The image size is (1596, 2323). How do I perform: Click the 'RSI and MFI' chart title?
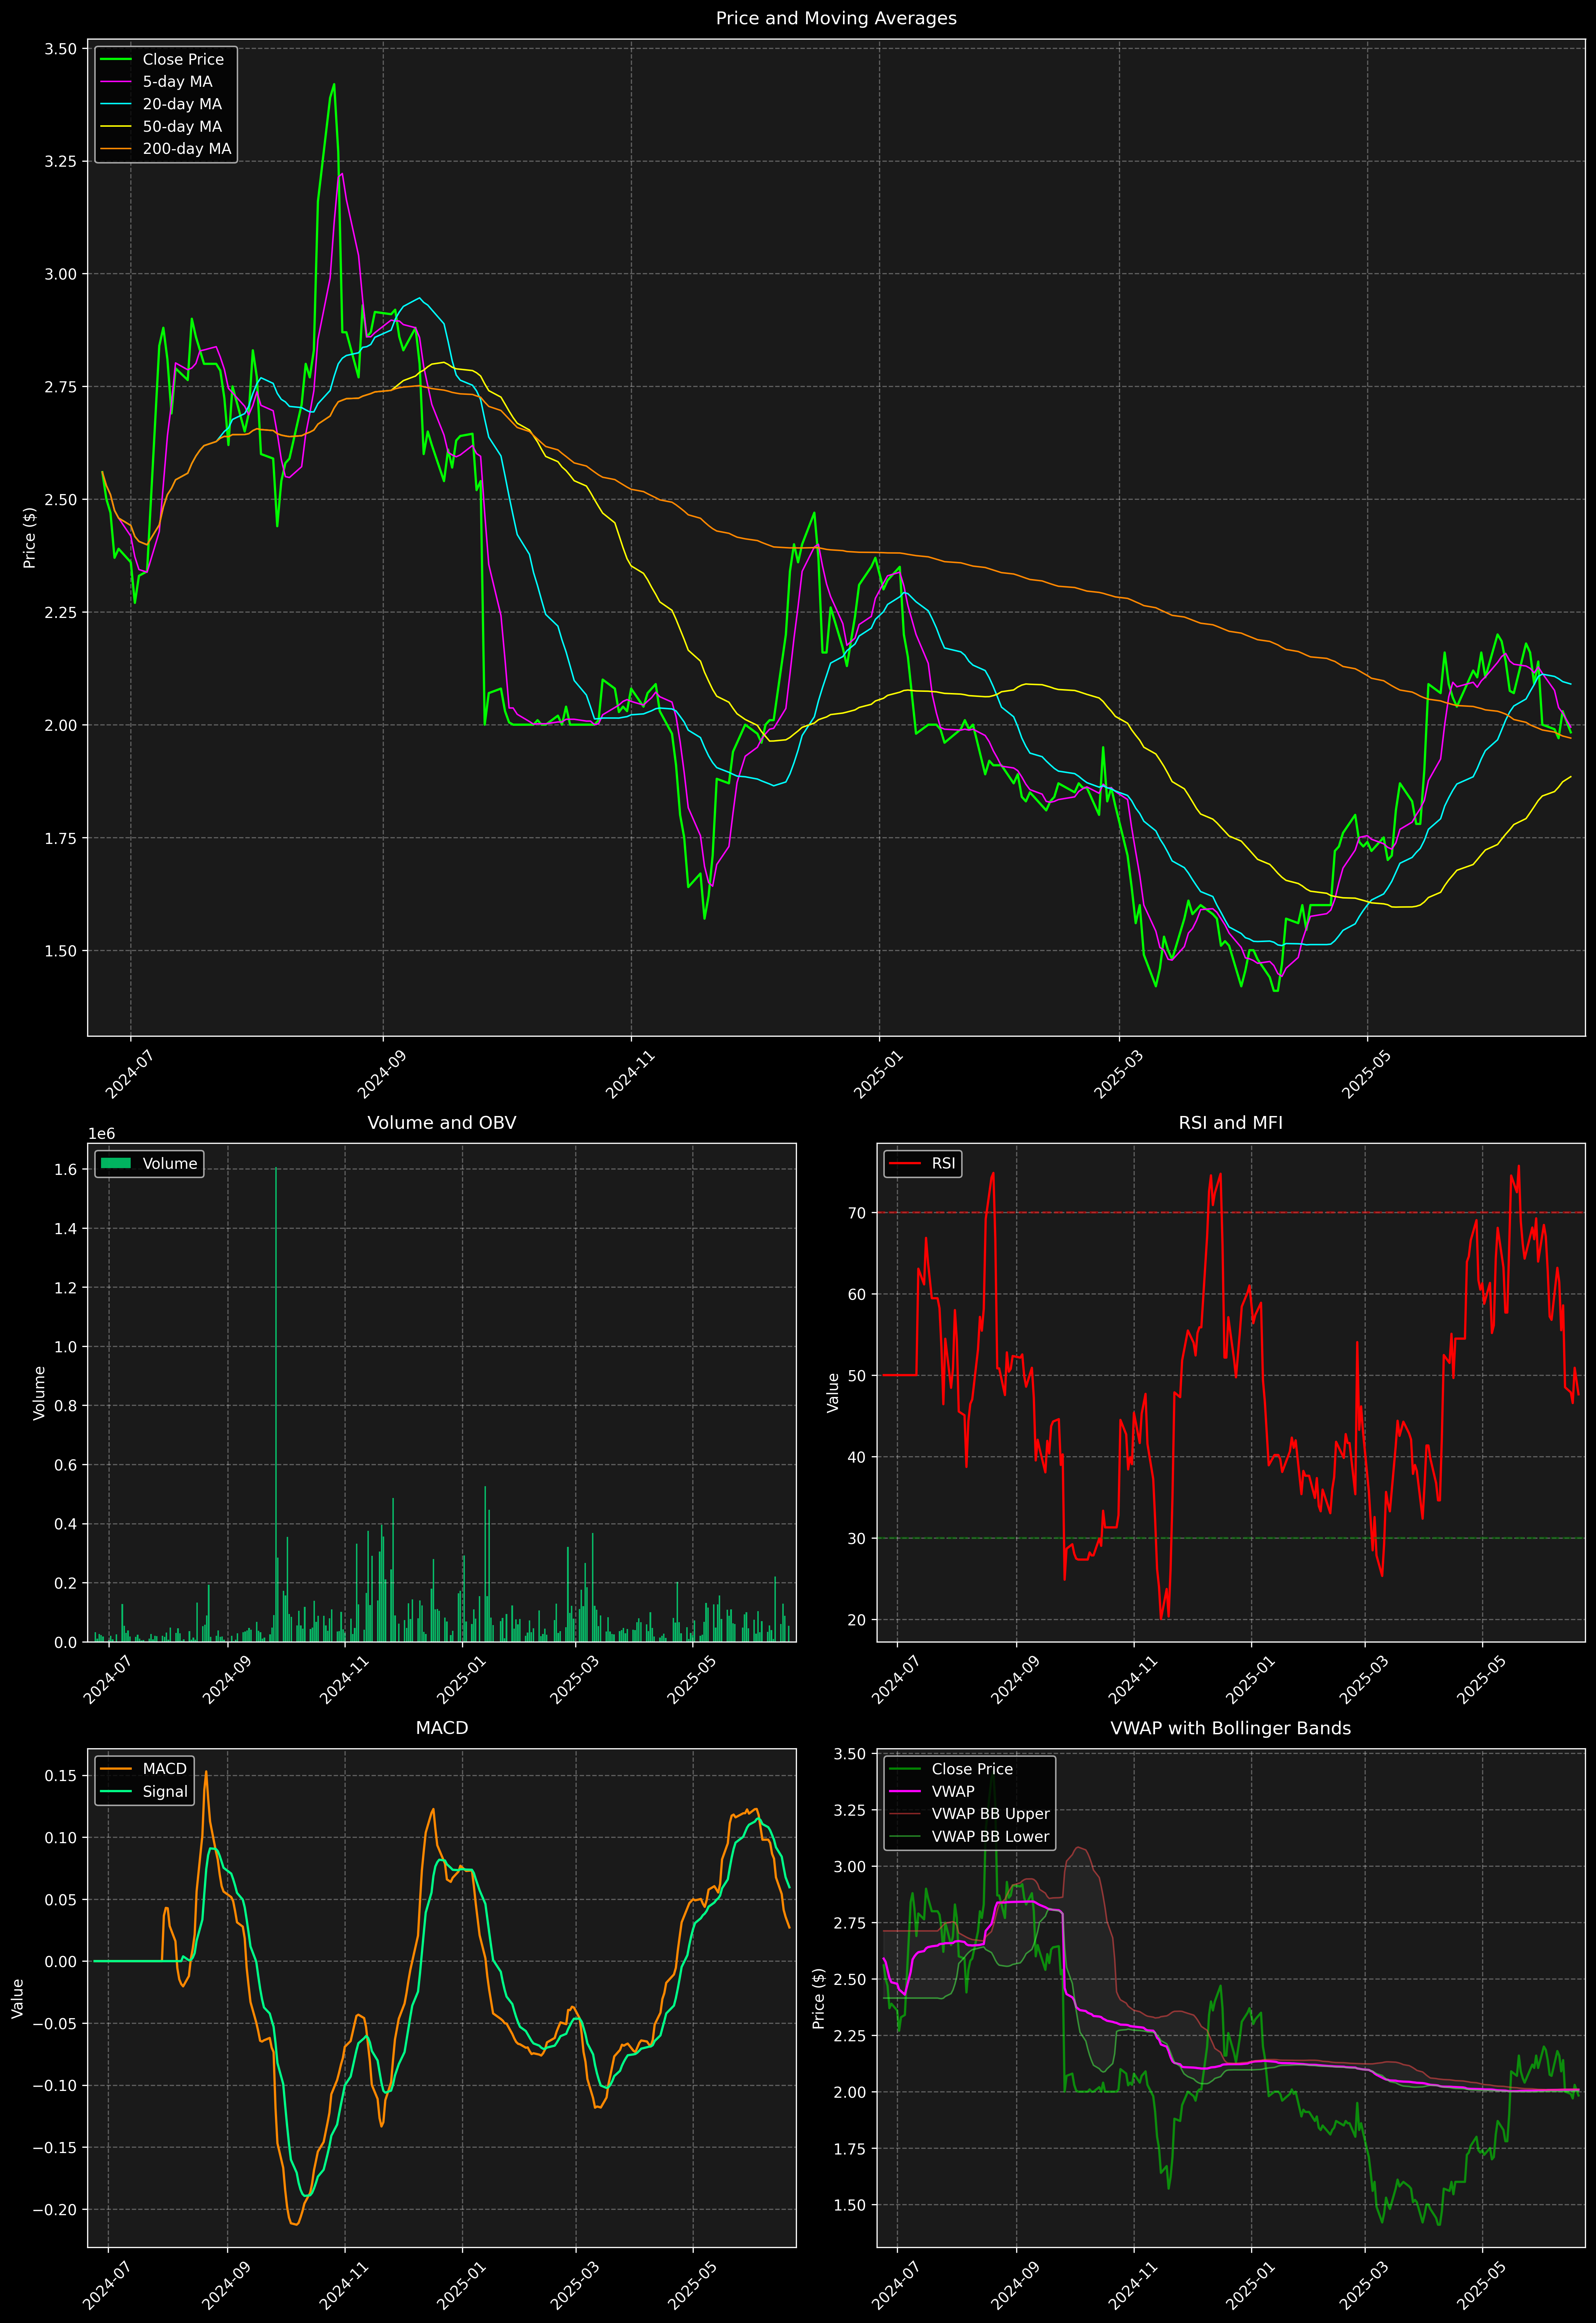coord(1231,1122)
